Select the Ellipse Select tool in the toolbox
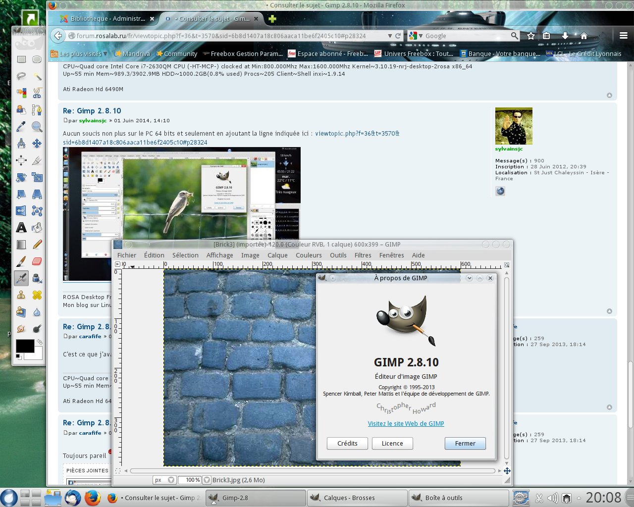This screenshot has height=507, width=634. (x=37, y=59)
